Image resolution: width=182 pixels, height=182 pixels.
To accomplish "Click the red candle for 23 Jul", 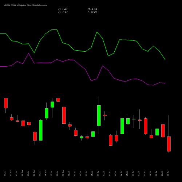I will 163,131.
